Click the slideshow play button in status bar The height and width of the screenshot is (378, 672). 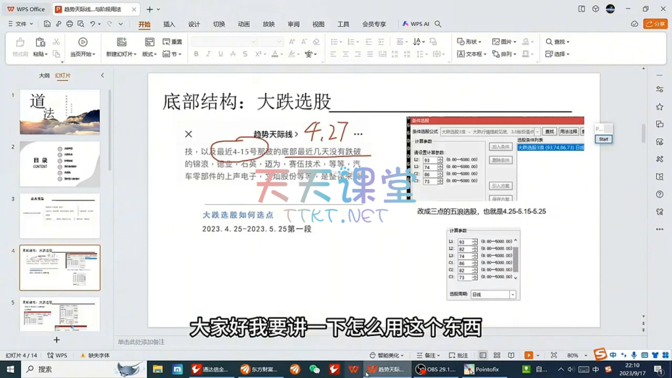pos(528,356)
